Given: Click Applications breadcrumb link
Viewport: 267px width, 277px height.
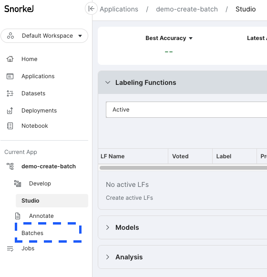Looking at the screenshot, I should coord(119,9).
